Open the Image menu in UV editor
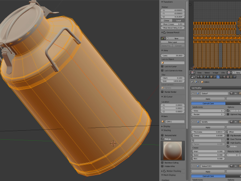 click(215, 72)
